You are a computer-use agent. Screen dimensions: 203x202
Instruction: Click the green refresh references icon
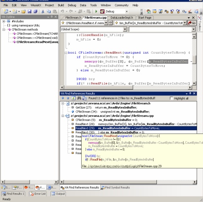tap(73, 98)
